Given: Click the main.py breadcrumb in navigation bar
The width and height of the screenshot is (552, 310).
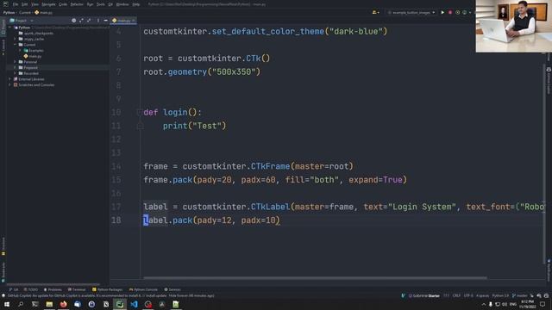Looking at the screenshot, I should pos(44,12).
